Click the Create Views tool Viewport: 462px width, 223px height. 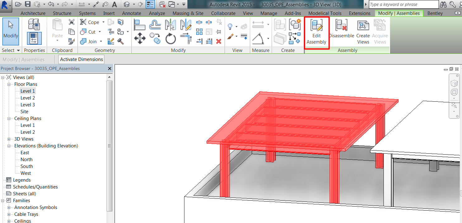coord(363,32)
